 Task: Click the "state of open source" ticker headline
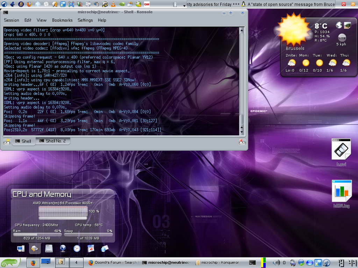point(291,4)
